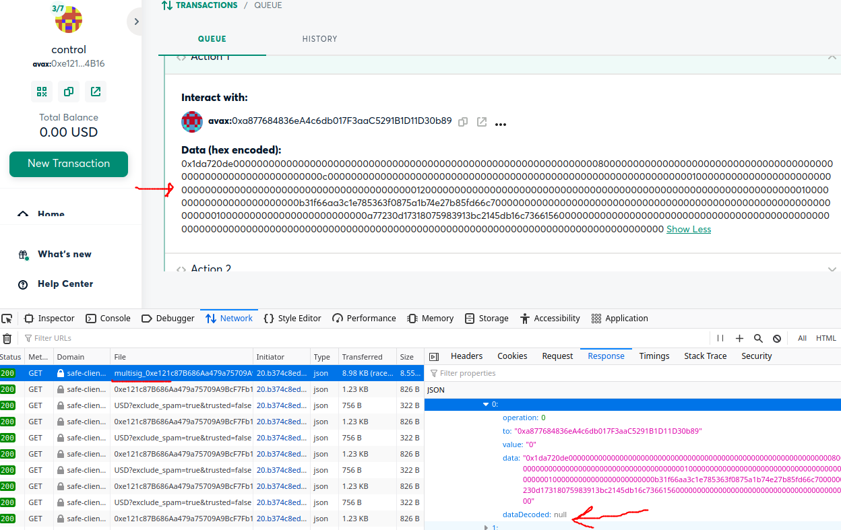
Task: Copy the Safe's avax address via sidebar icon
Action: (x=68, y=91)
